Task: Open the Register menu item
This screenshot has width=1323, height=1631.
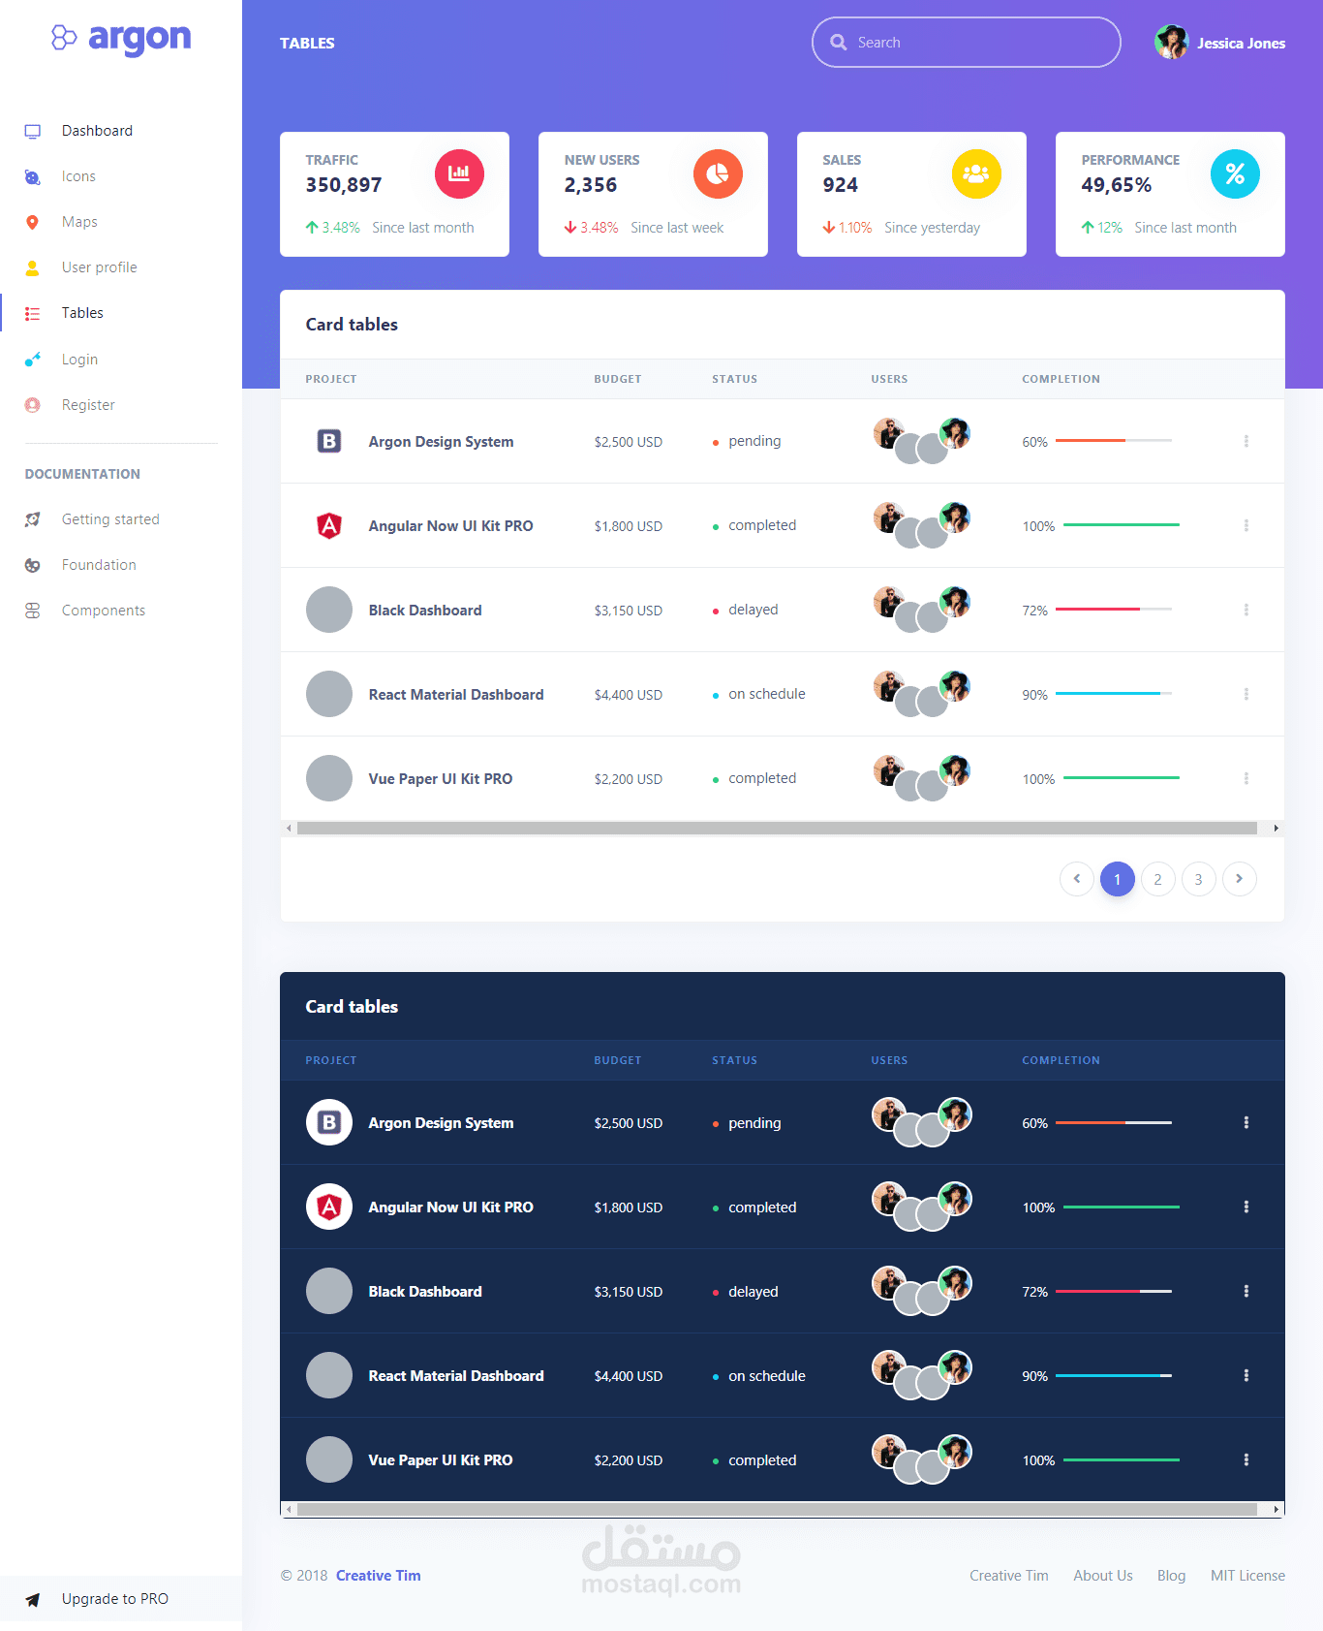Action: (x=121, y=405)
